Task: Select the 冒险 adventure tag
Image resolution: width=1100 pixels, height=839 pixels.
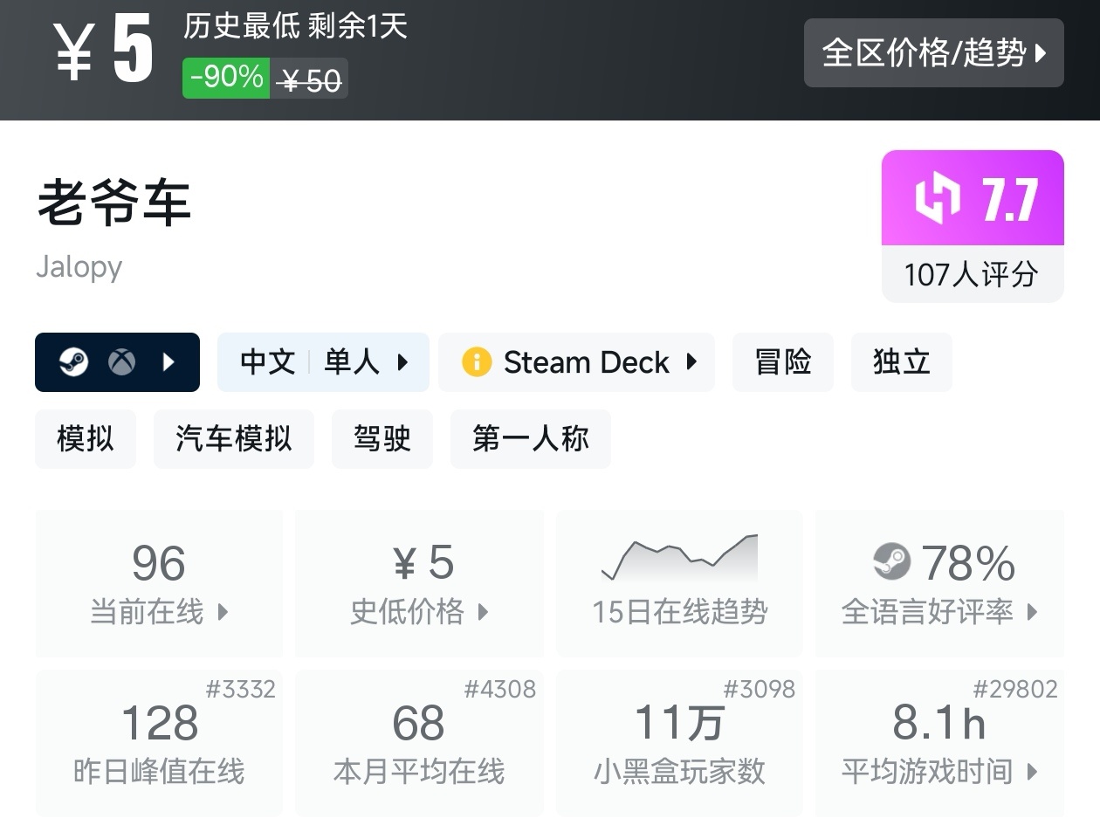Action: click(783, 361)
